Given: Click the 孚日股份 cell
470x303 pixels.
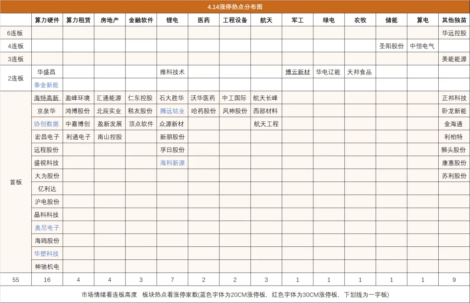Looking at the screenshot, I should point(172,150).
